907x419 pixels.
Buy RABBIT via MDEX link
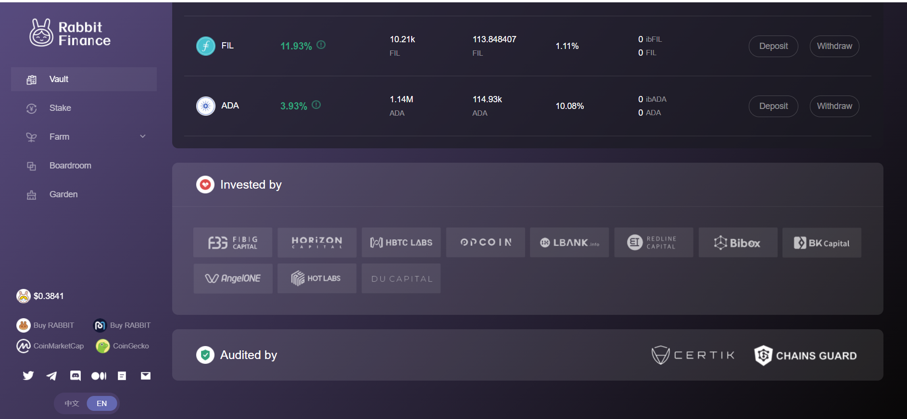[x=122, y=325]
